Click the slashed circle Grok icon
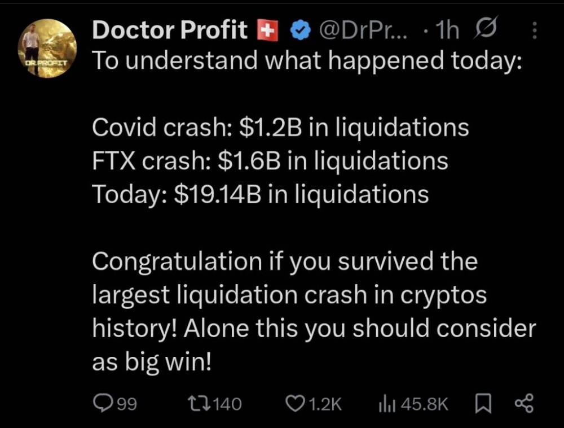Screen dimensions: 564x428 (487, 30)
